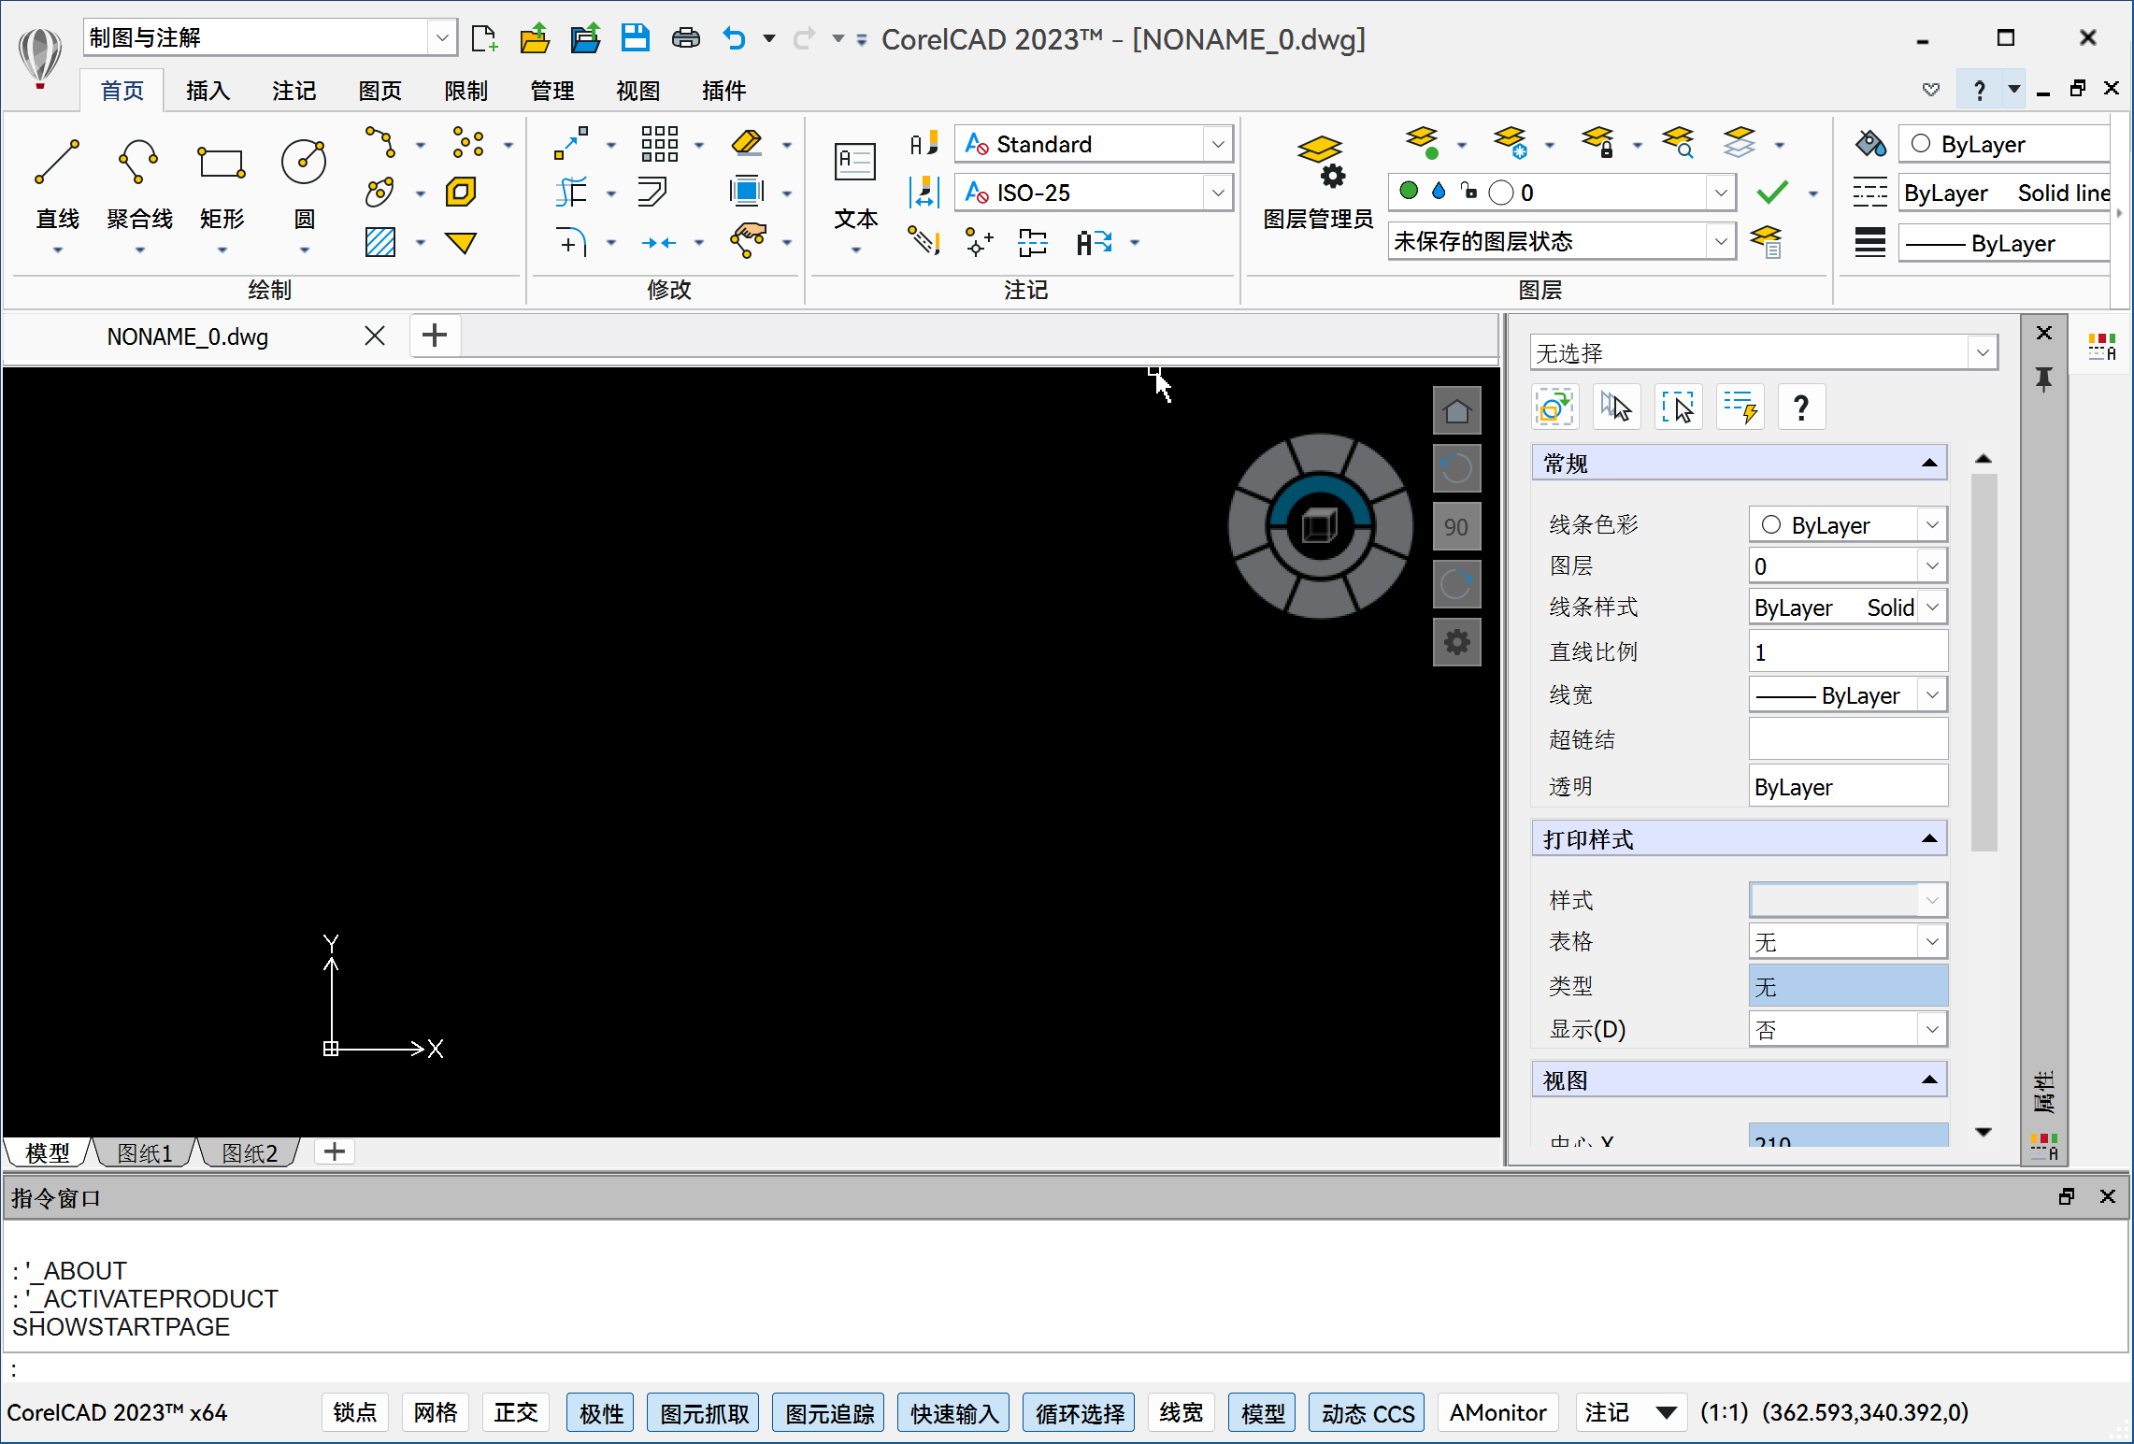Click the help question mark in properties panel
The height and width of the screenshot is (1444, 2134).
(1800, 407)
